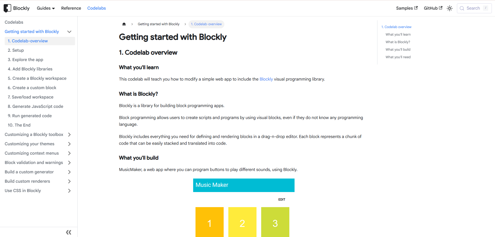Click the Blockly logo icon

coord(7,8)
